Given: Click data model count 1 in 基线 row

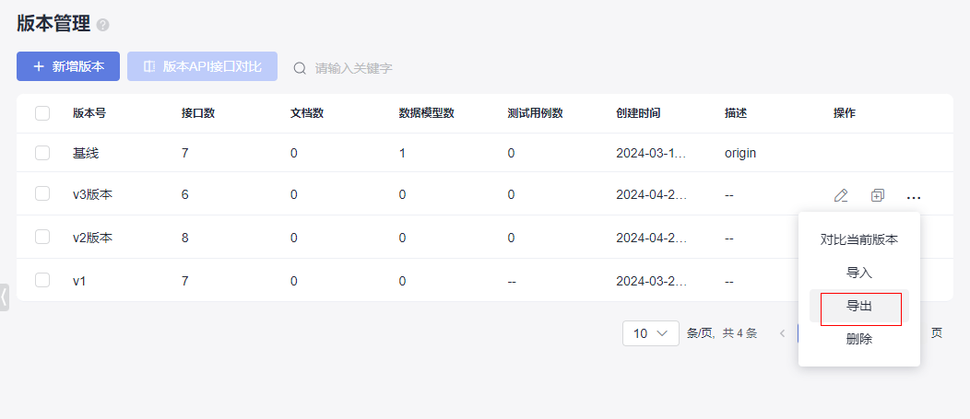Looking at the screenshot, I should click(x=402, y=153).
